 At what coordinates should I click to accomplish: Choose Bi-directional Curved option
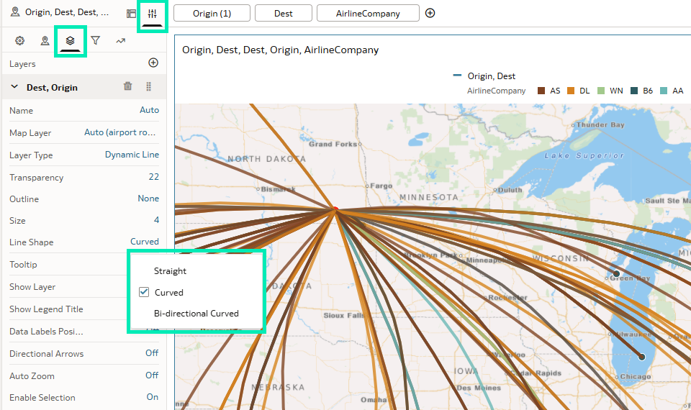[x=196, y=314]
